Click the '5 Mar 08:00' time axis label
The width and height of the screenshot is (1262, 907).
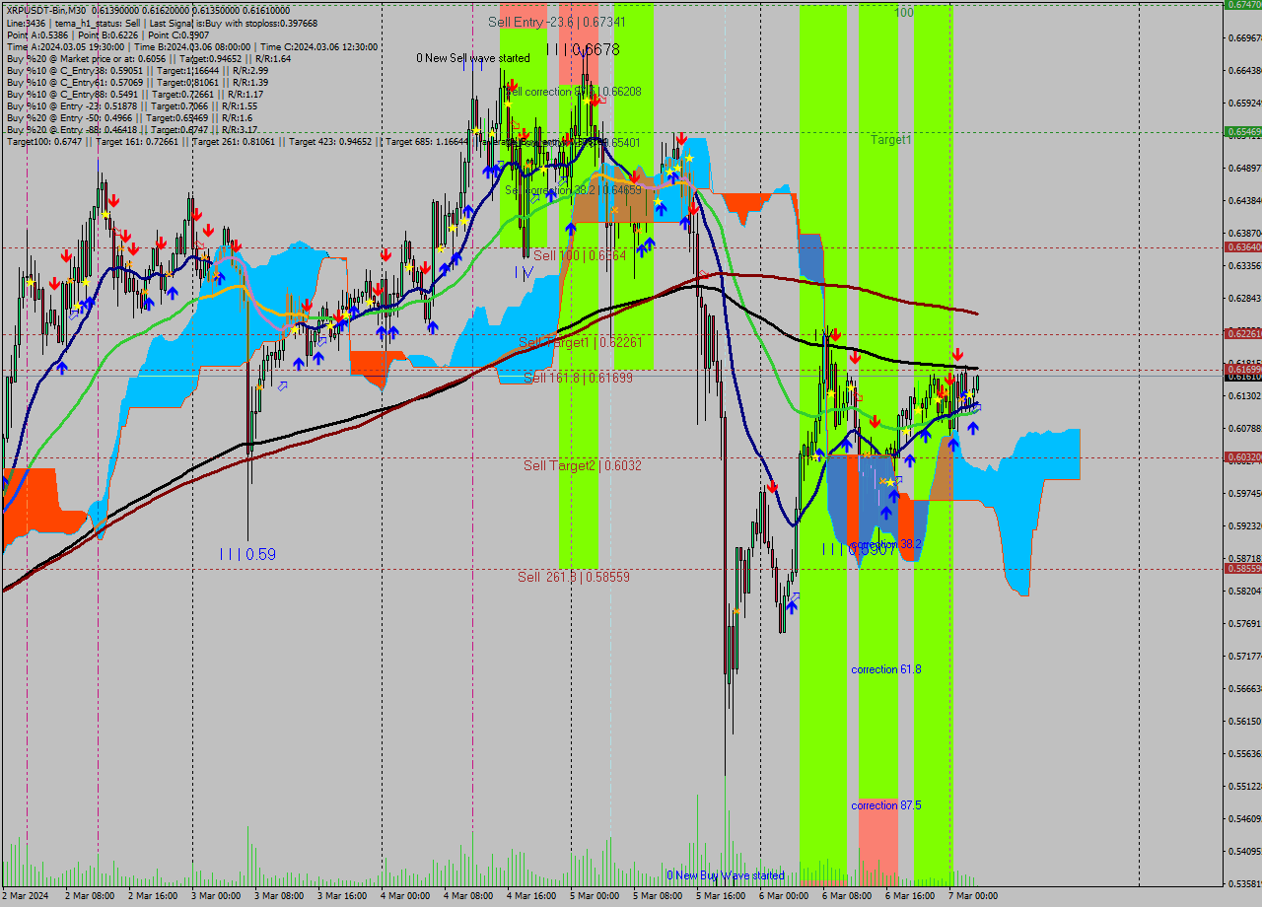tap(658, 896)
